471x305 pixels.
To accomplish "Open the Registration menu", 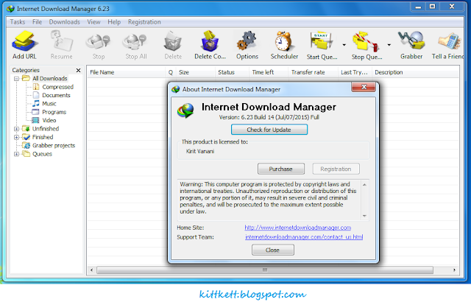I will click(144, 22).
